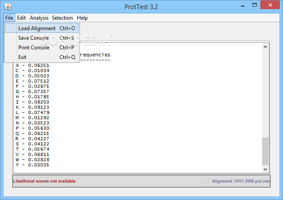This screenshot has height=200, width=283.
Task: Click the 'Q - 0.06215' frequency line
Action: pyautogui.click(x=32, y=133)
